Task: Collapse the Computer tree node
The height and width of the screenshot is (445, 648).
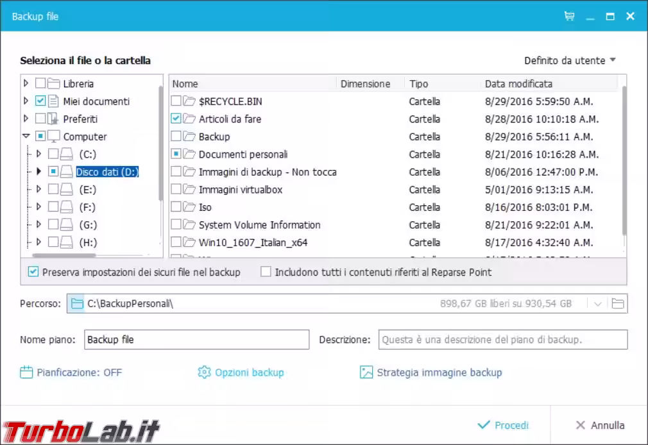Action: click(26, 137)
